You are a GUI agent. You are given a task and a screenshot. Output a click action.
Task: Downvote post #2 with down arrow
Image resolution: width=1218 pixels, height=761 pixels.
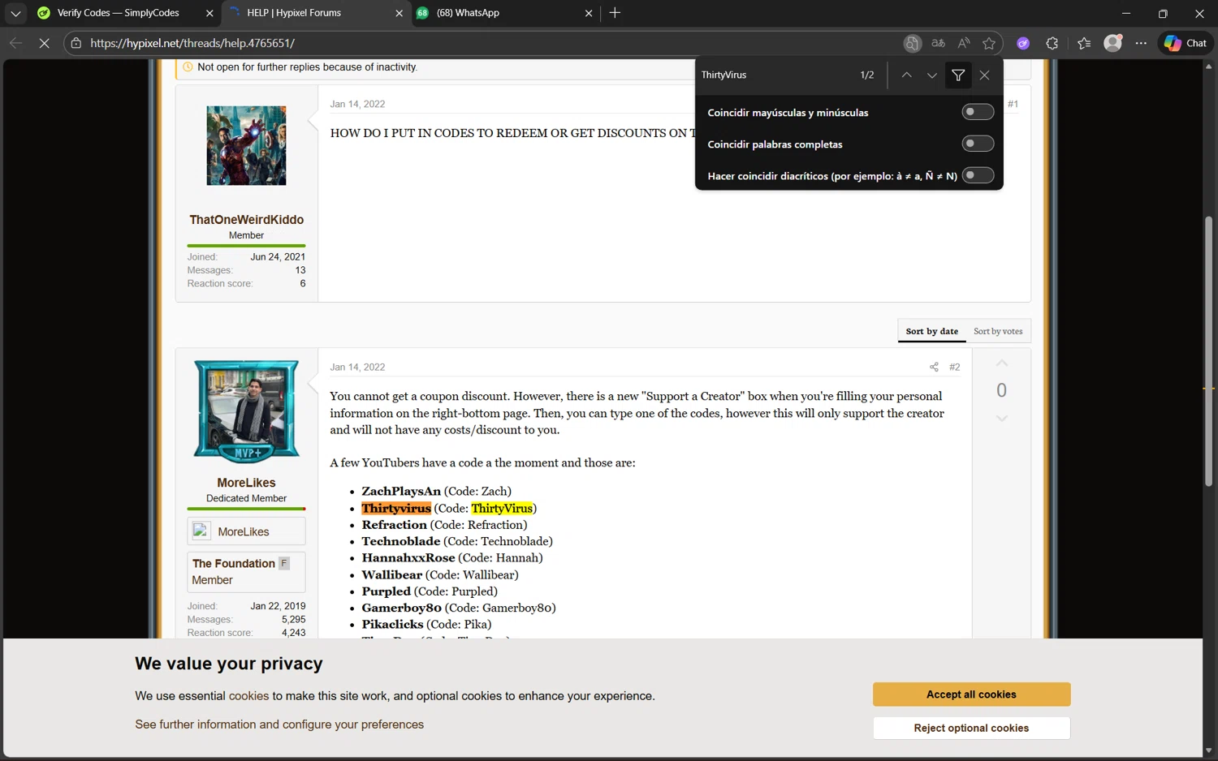(x=1002, y=419)
